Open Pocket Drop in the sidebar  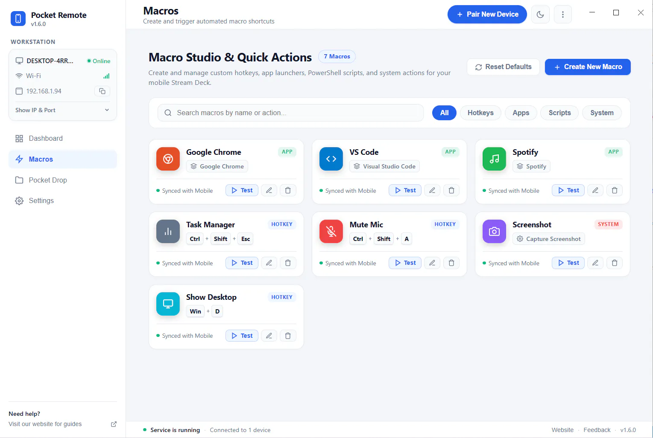(62, 180)
